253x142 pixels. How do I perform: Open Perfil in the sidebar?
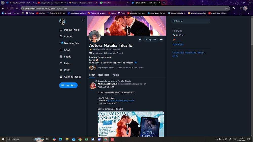pos(65,70)
